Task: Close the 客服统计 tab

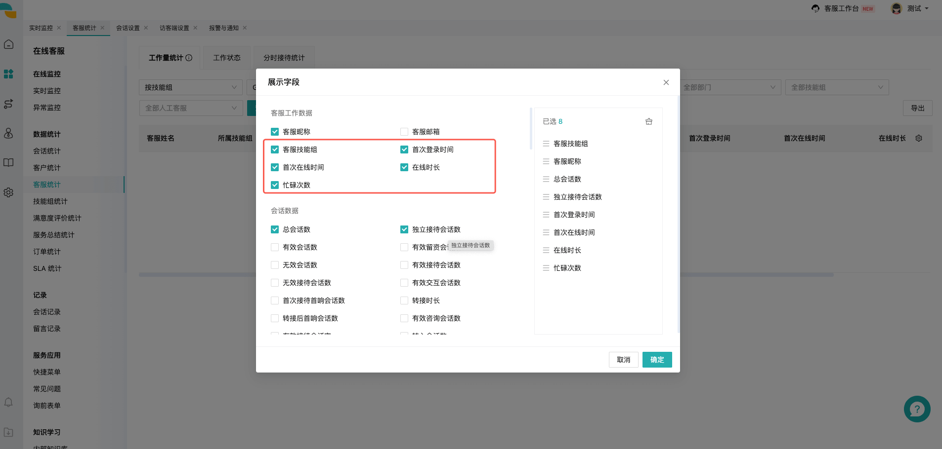Action: (x=102, y=28)
